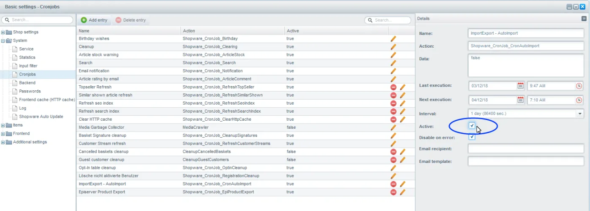This screenshot has height=211, width=590.
Task: Edit the Birthday wishes cronjob with pencil icon
Action: 393,38
